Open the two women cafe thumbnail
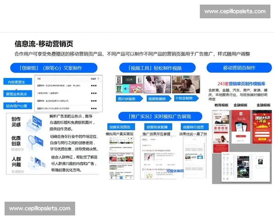The width and height of the screenshot is (275, 220). (186, 84)
